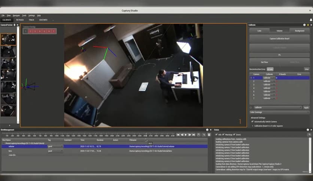
Task: Click Capture Calibration Board button
Action: (x=279, y=39)
